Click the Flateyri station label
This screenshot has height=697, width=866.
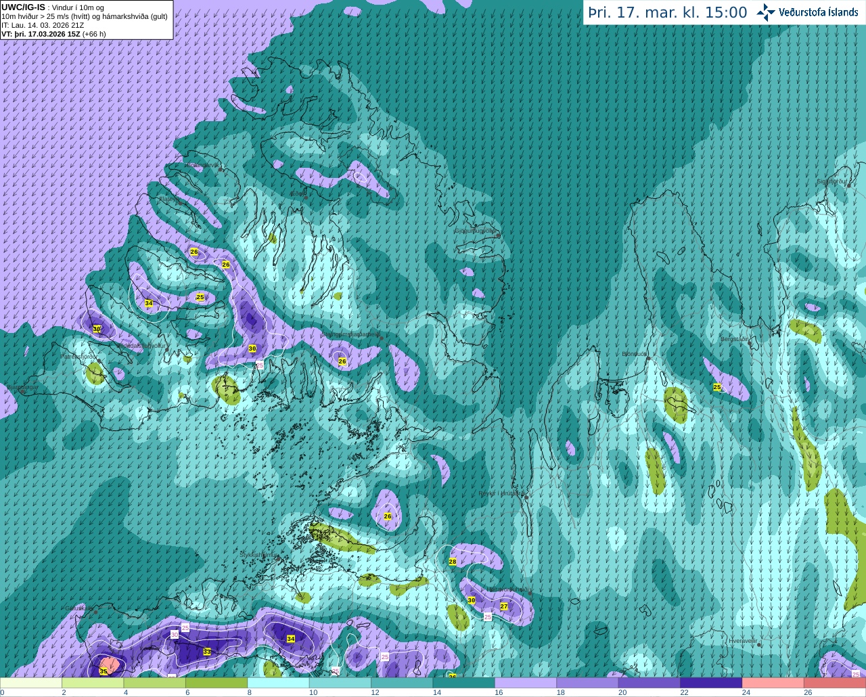[170, 200]
